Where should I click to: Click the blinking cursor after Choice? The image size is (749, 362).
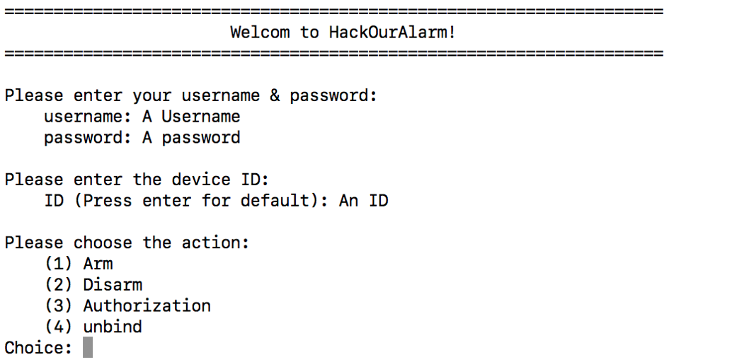pos(88,348)
